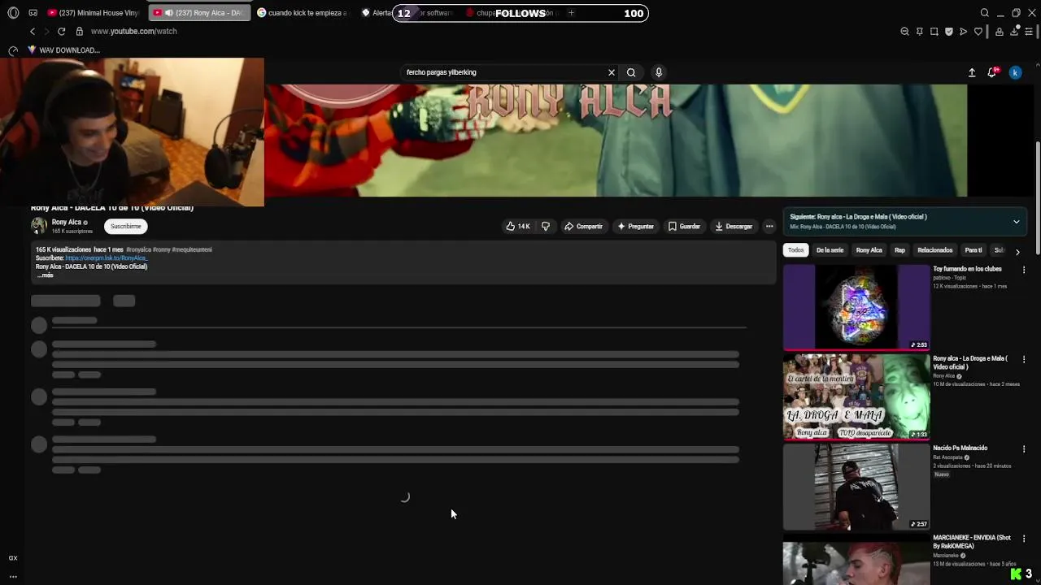Open 'Toy fumando en los clubes' thumbnail
The height and width of the screenshot is (585, 1041).
coord(856,307)
